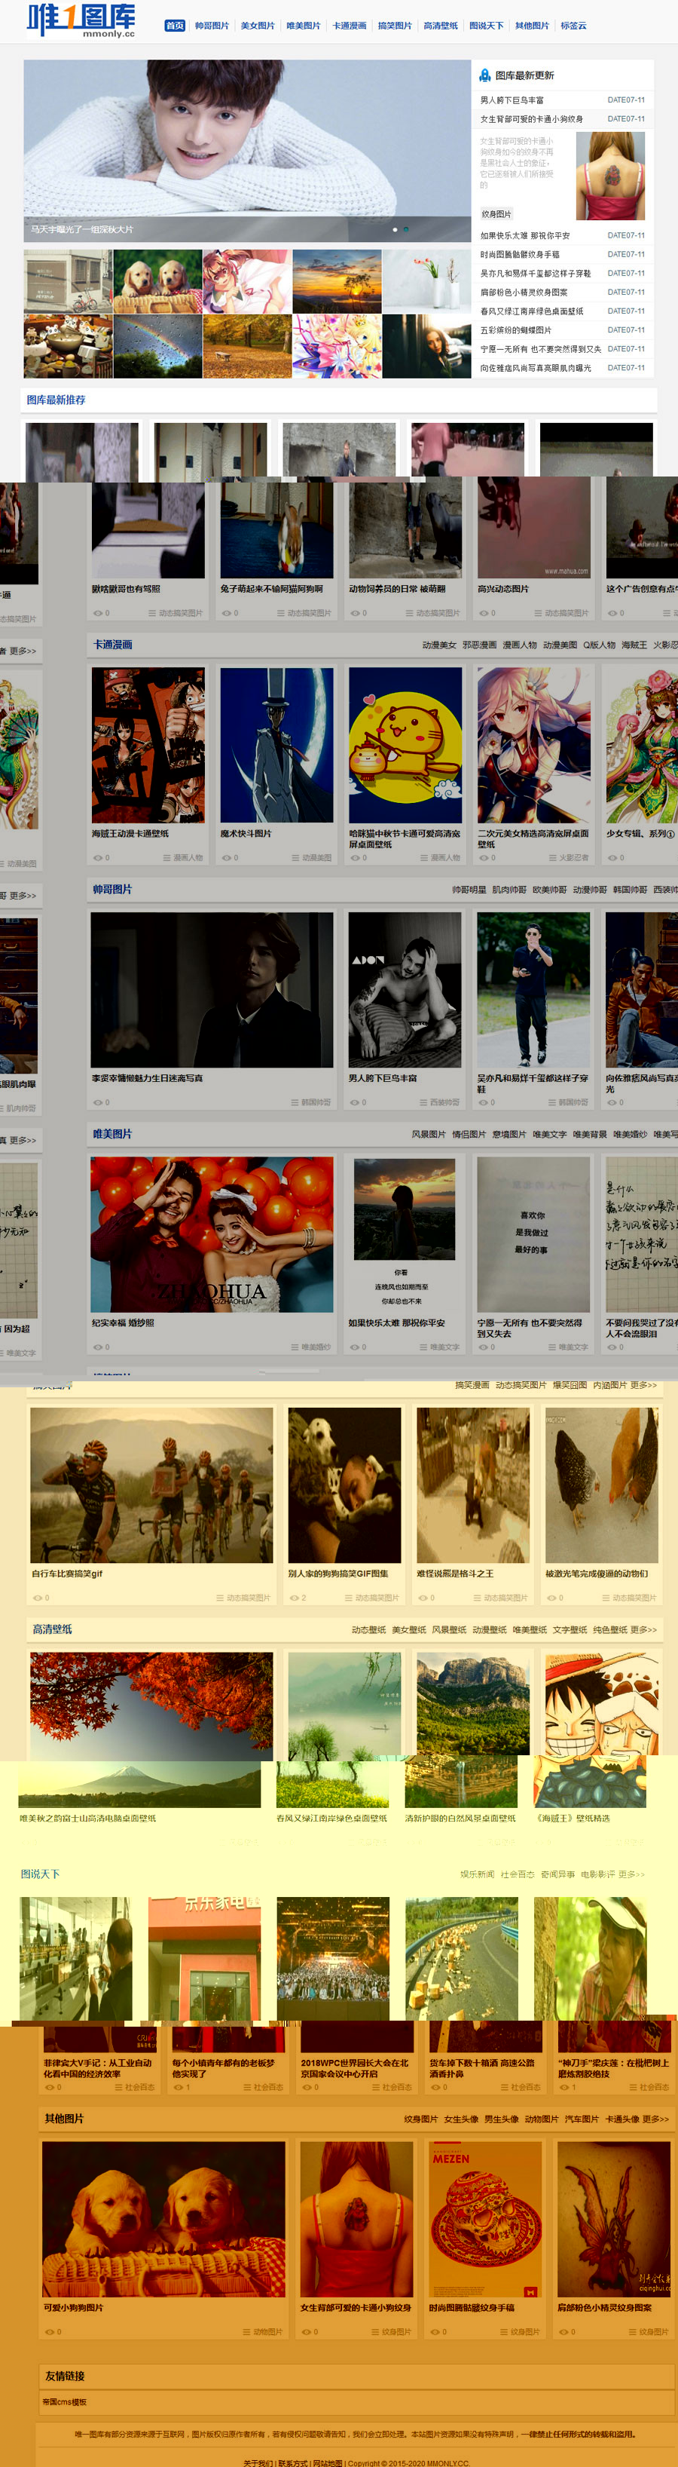Click 动态壁纸 filter in the 高清壁纸 header
The width and height of the screenshot is (678, 2467).
368,1629
